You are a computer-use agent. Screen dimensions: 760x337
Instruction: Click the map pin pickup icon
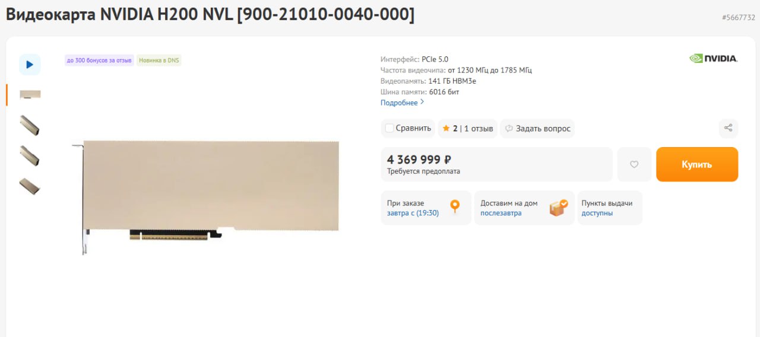(455, 206)
